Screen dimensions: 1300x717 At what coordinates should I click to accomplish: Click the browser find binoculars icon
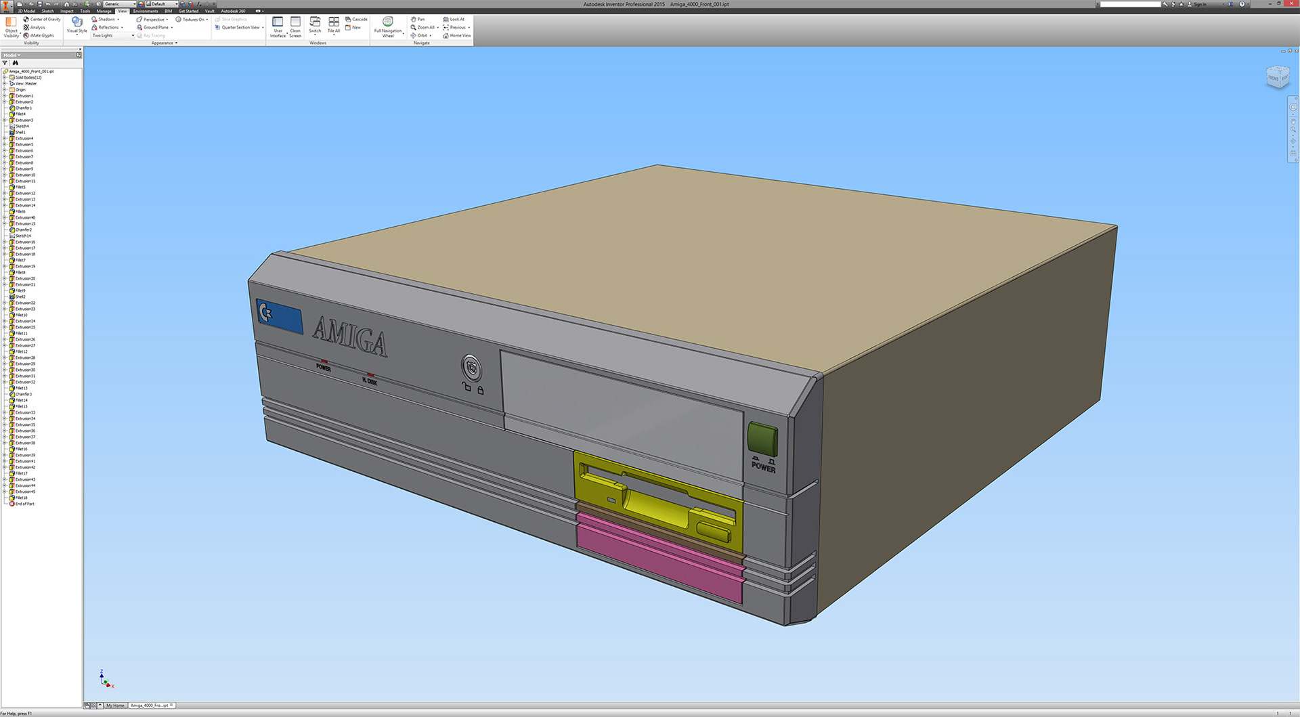point(16,63)
